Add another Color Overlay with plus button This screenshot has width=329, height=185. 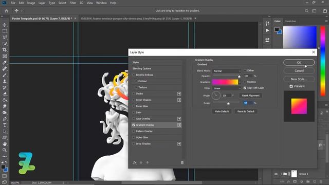pyautogui.click(x=179, y=119)
